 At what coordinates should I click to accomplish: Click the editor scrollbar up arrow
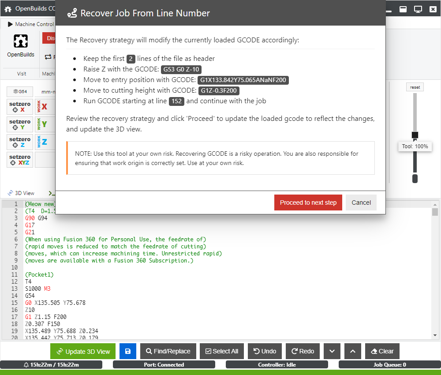pyautogui.click(x=435, y=205)
